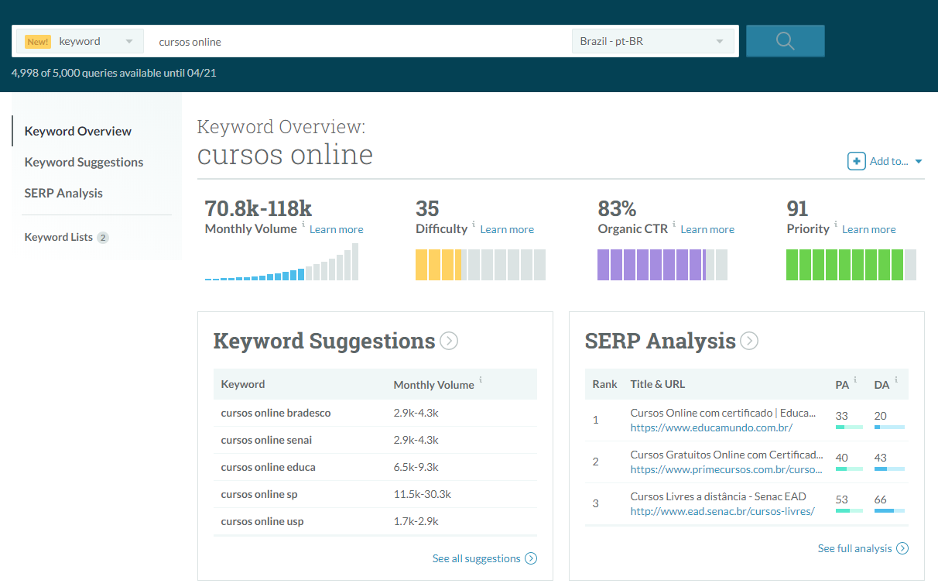Click the plus icon inside the Add to button

(856, 161)
